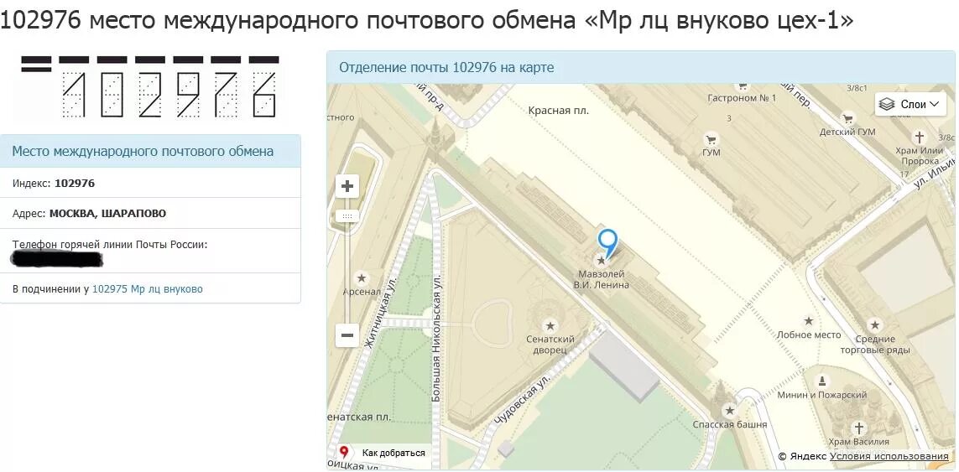The width and height of the screenshot is (959, 472).
Task: Click Место международного почтового обмена panel header
Action: 150,151
